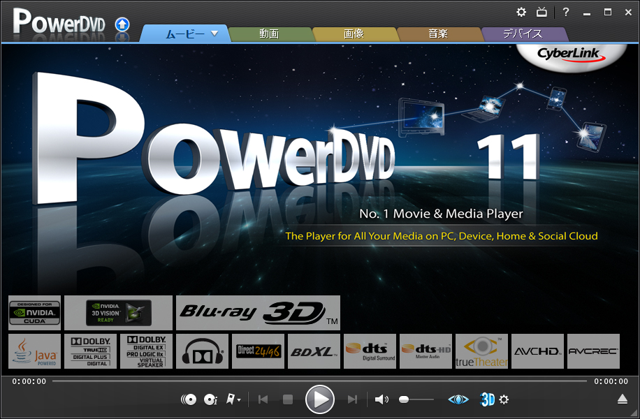Toggle playback with the Play button
The image size is (640, 419).
(x=320, y=399)
